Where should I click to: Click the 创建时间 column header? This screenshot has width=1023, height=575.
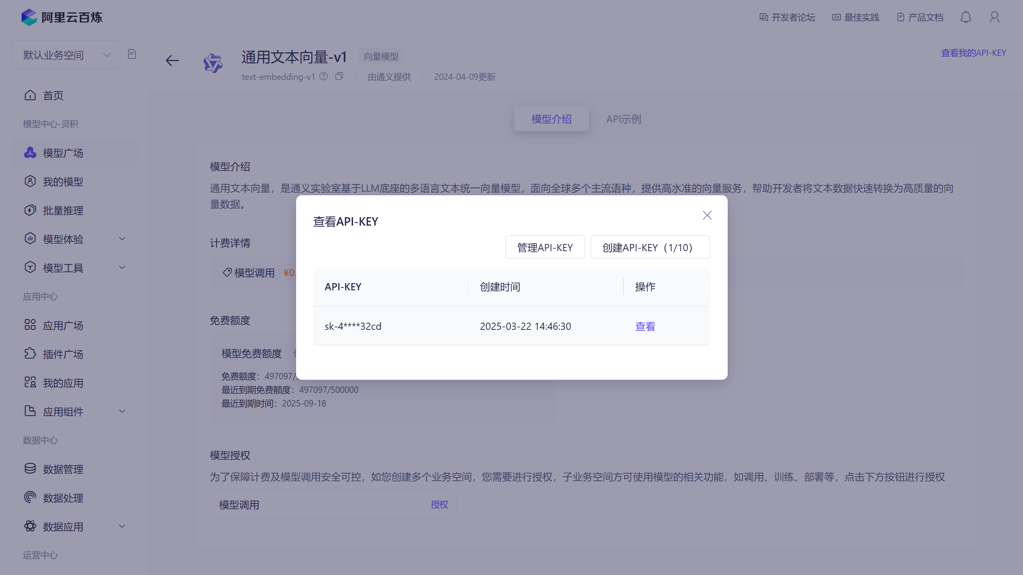[x=500, y=287]
